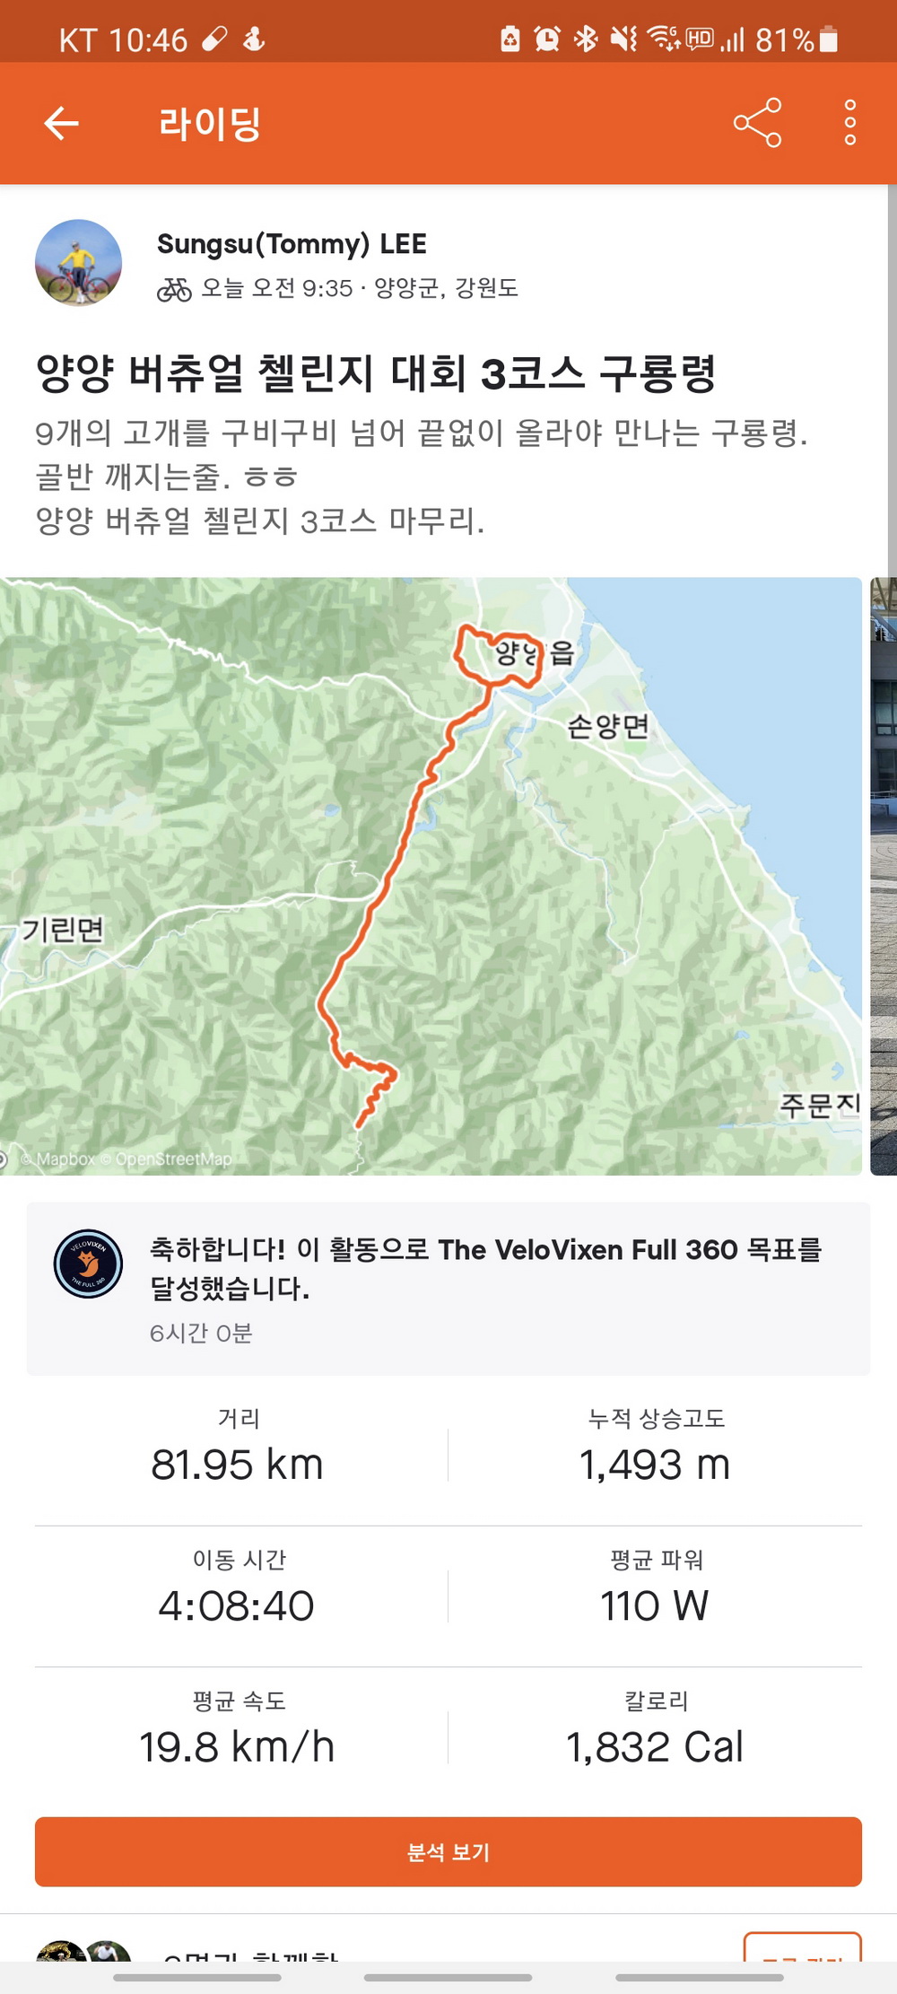Open the route map
The height and width of the screenshot is (1994, 897).
coord(431,876)
